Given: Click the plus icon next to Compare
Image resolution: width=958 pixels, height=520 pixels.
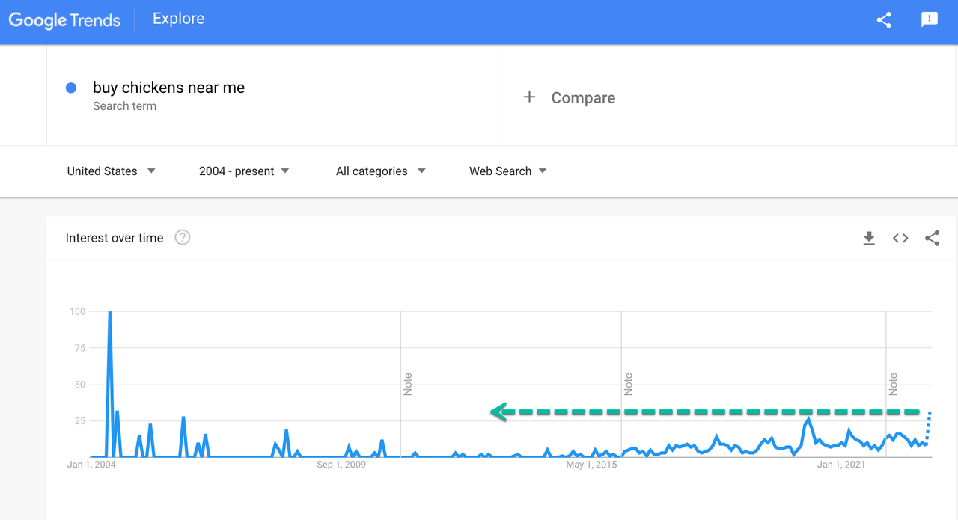Looking at the screenshot, I should click(x=529, y=97).
